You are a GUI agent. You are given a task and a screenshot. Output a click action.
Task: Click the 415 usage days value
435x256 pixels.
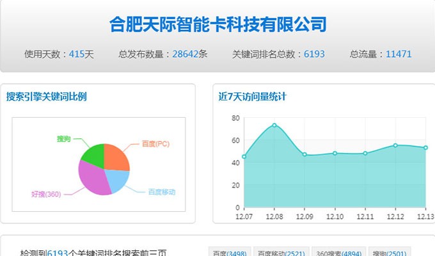pyautogui.click(x=77, y=54)
